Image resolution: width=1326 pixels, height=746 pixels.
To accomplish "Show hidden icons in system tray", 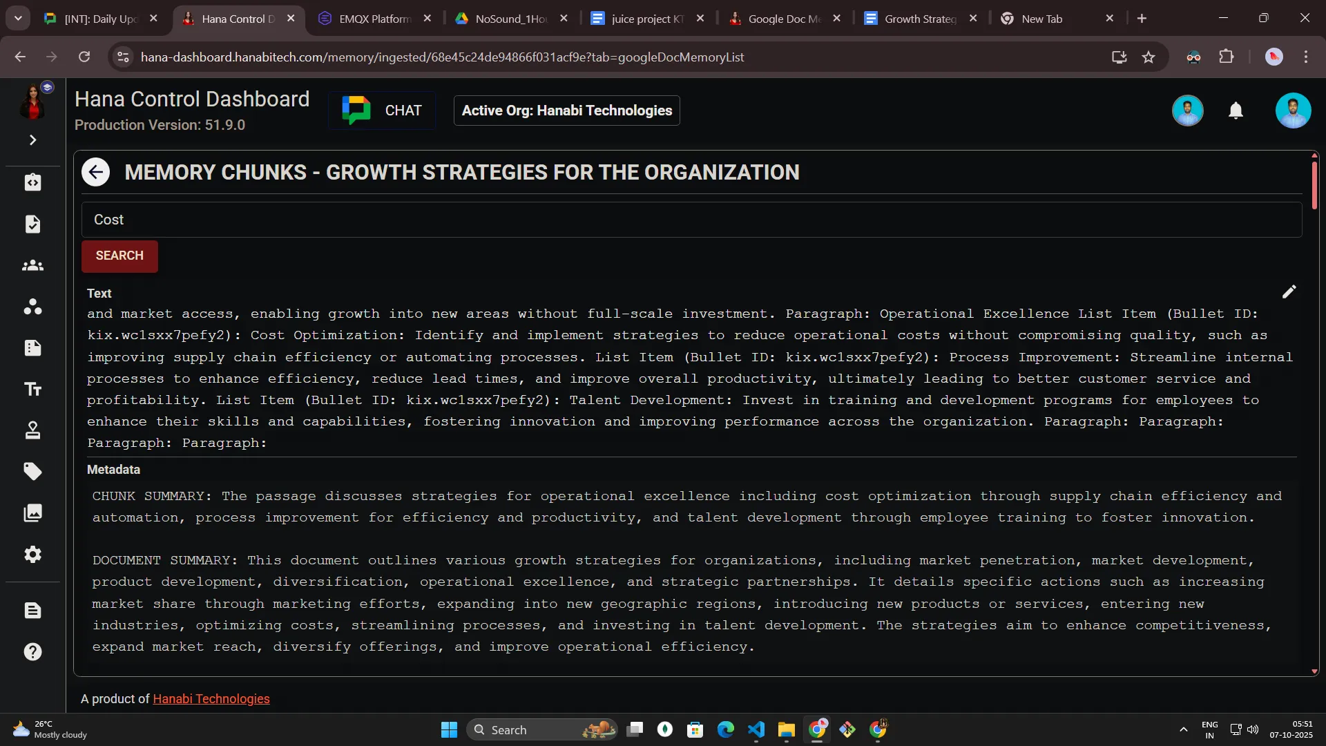I will pyautogui.click(x=1183, y=729).
